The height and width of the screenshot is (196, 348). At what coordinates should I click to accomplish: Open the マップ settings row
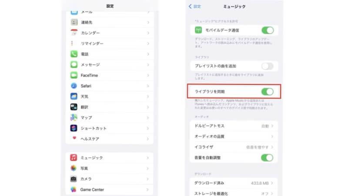click(110, 118)
